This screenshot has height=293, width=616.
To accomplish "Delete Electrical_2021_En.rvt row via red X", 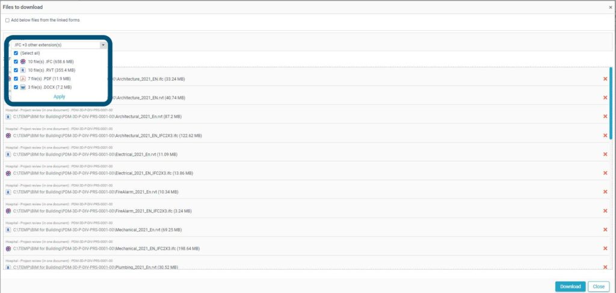I will 605,155.
